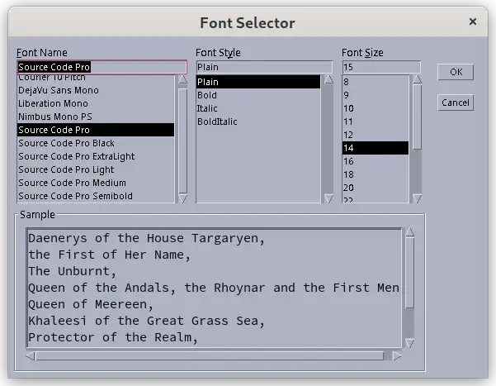Select Source Code Pro Semibold font
496x386 pixels.
[x=96, y=196]
